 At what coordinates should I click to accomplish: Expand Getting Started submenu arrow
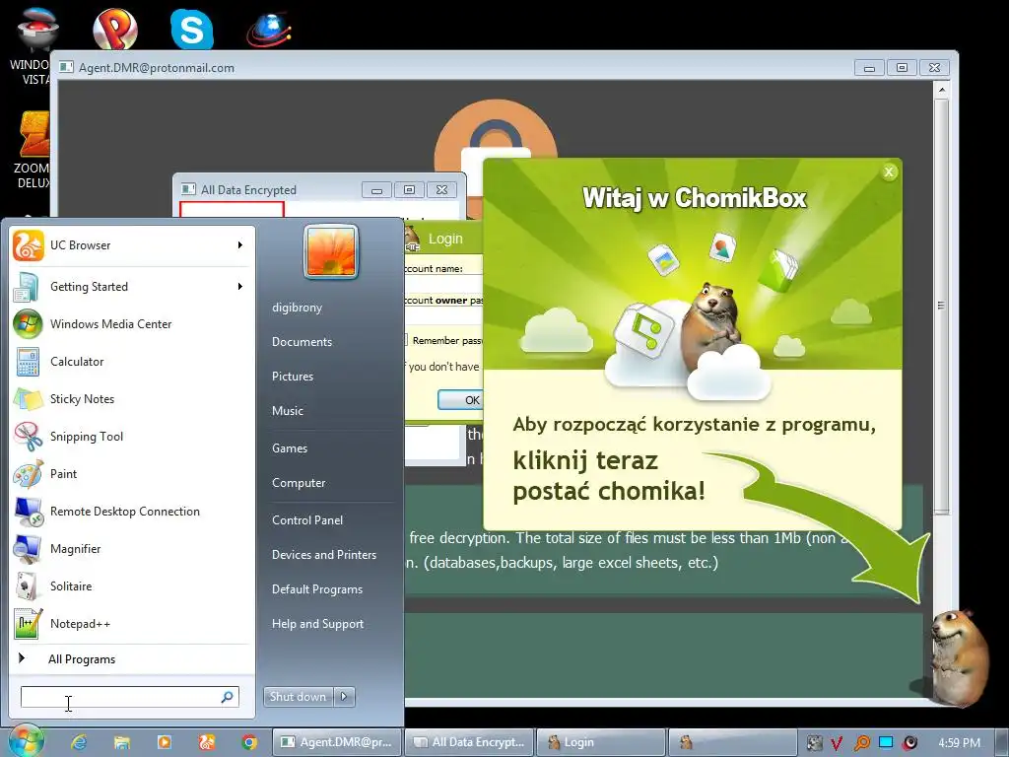(x=240, y=287)
